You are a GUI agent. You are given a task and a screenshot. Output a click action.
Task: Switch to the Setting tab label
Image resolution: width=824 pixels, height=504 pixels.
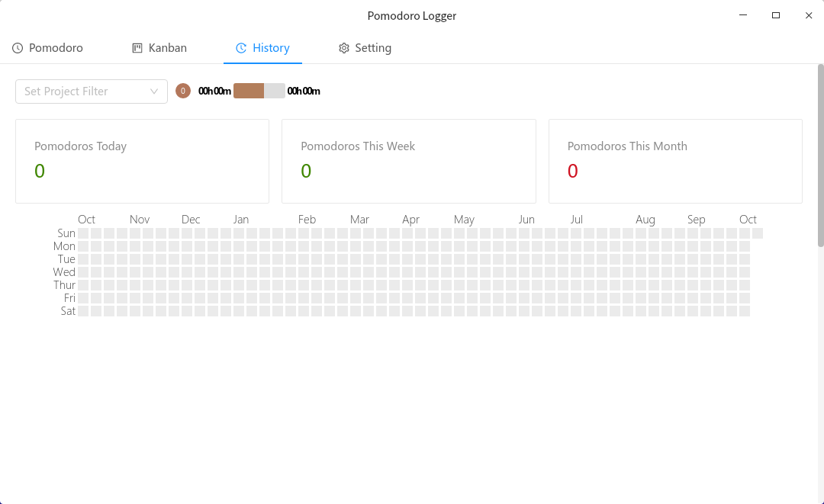coord(373,48)
